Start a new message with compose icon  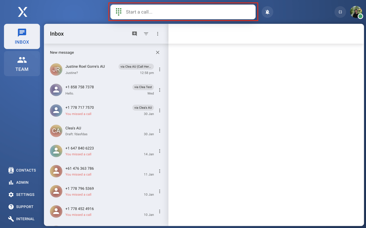pos(135,34)
